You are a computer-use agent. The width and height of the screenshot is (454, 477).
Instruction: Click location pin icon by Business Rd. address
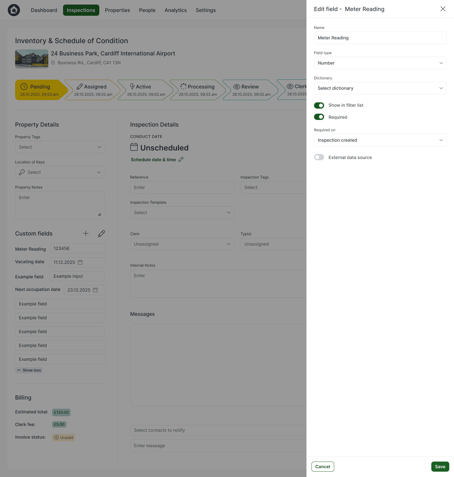(x=53, y=63)
